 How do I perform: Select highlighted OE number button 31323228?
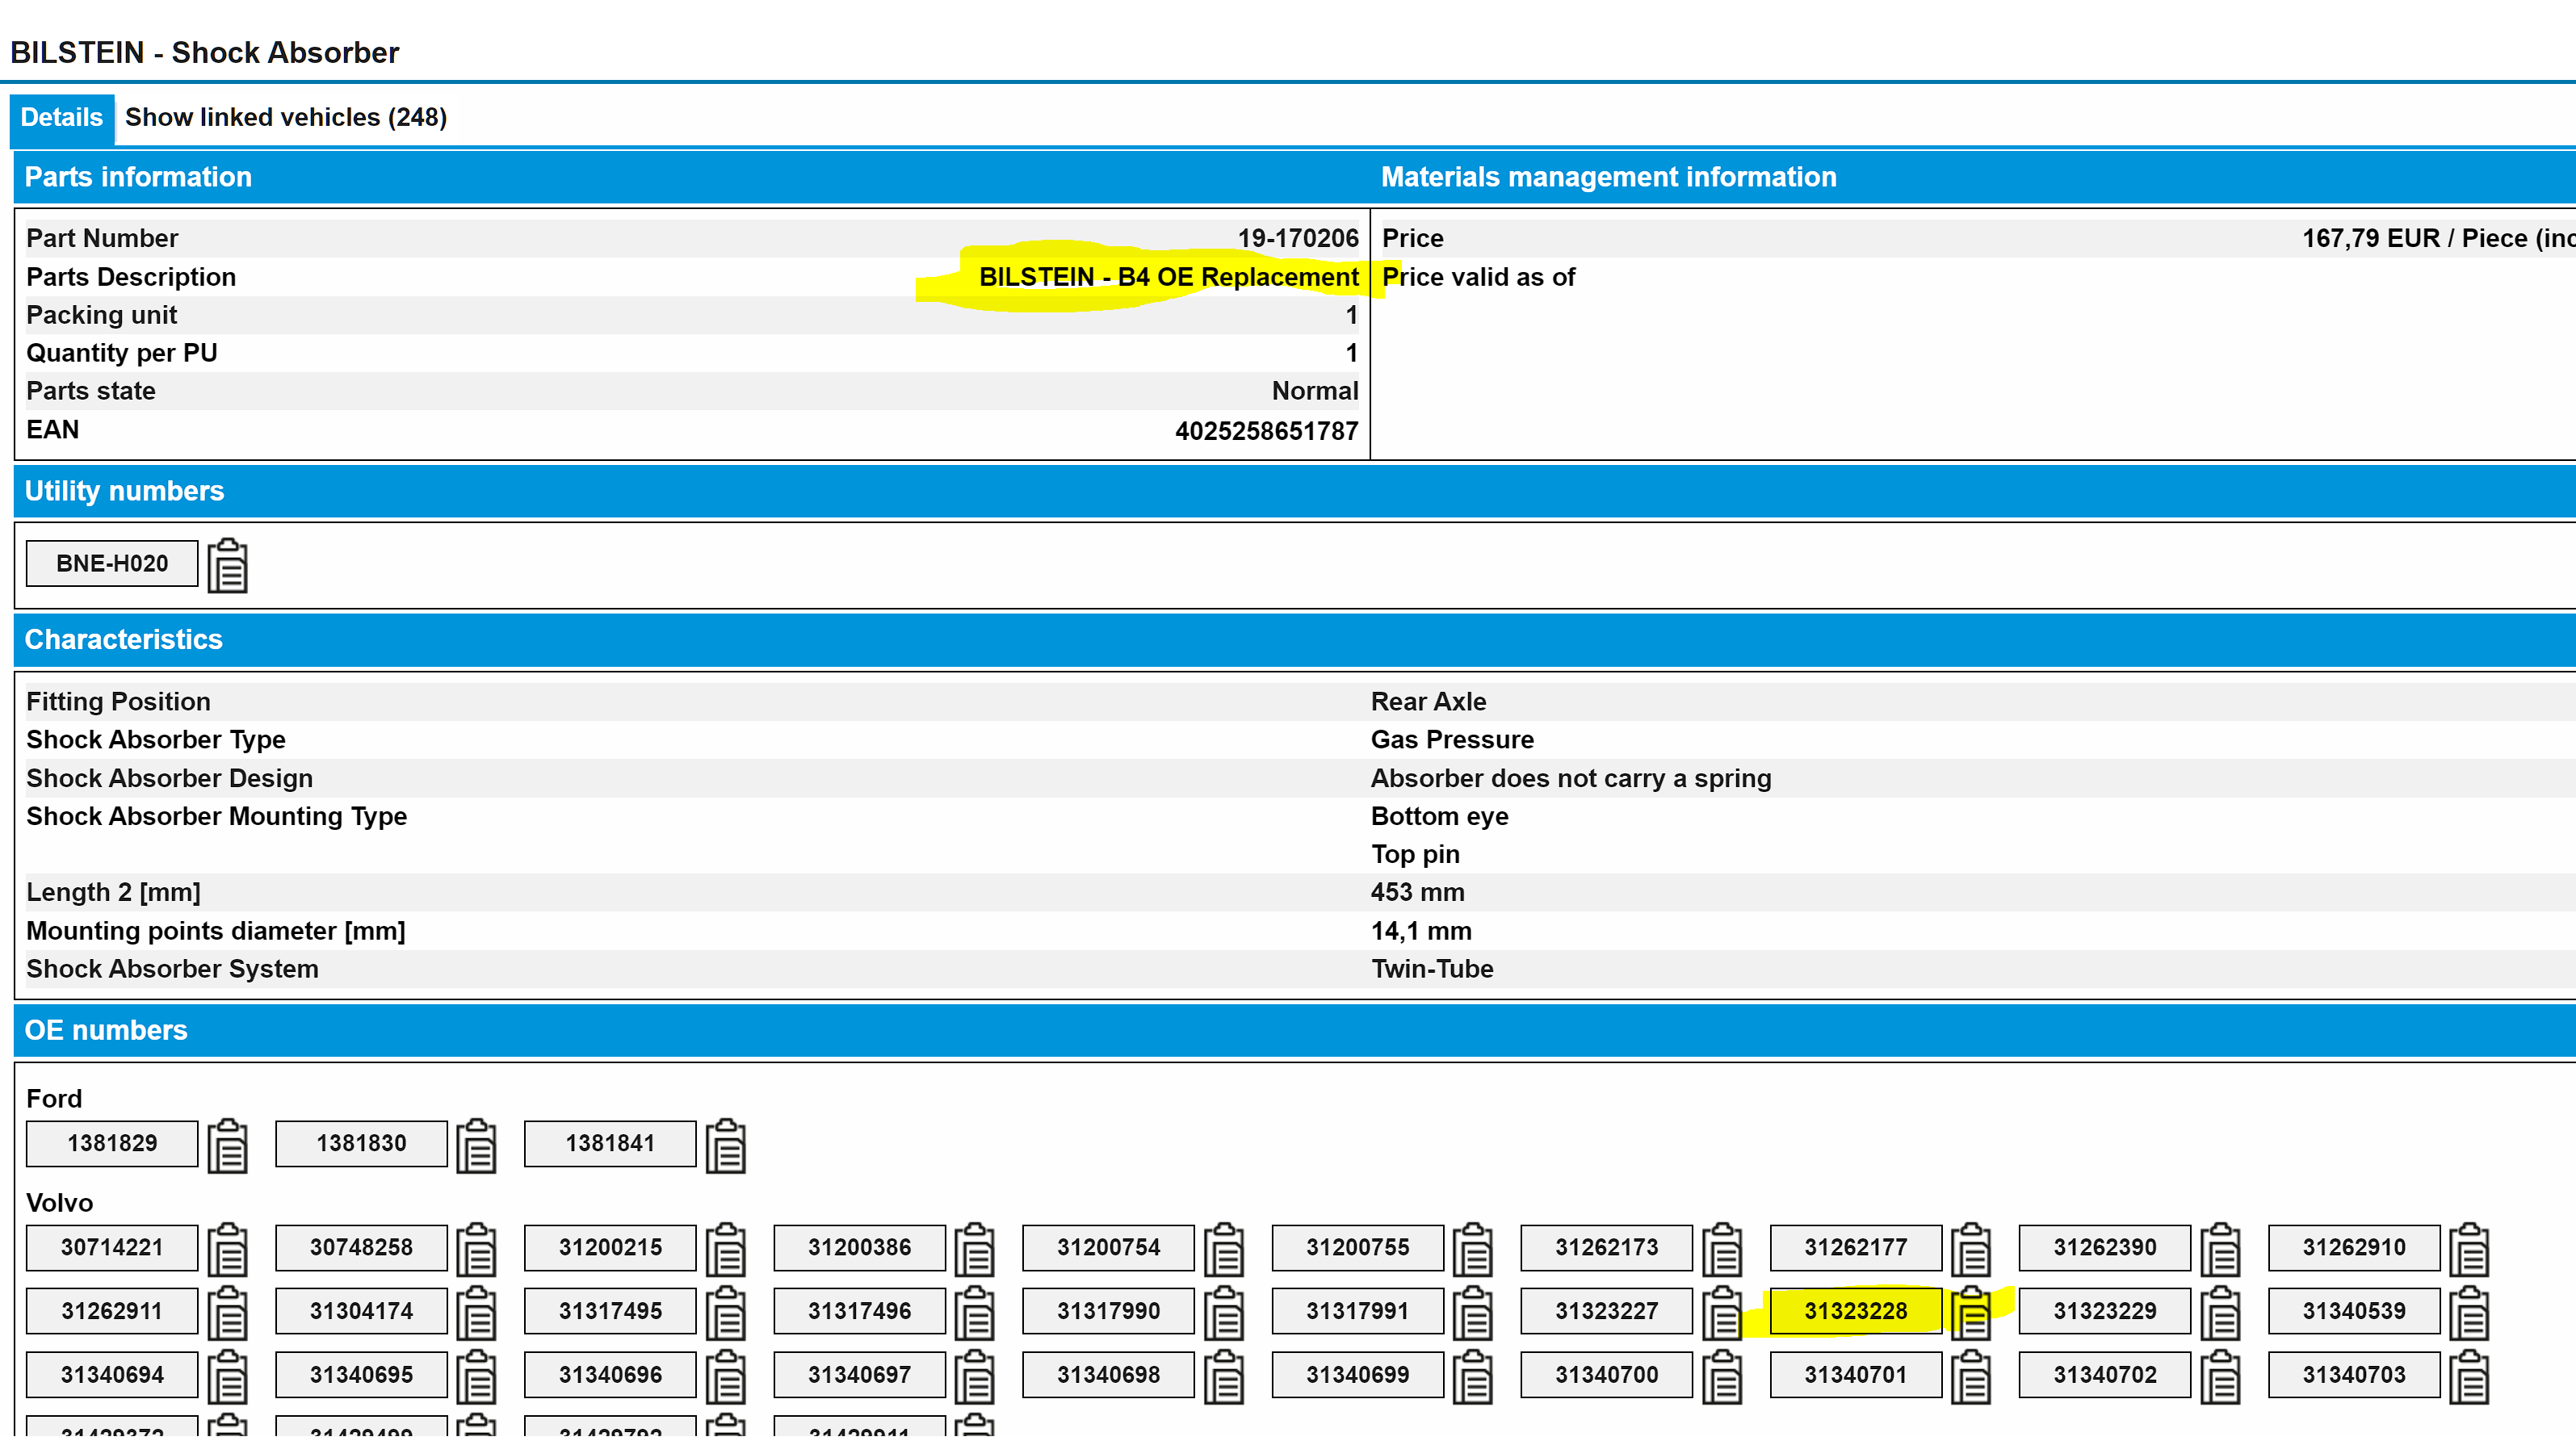[1856, 1312]
